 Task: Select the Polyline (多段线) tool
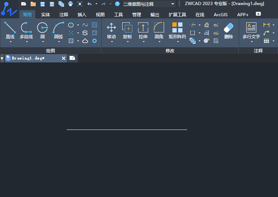tap(26, 30)
